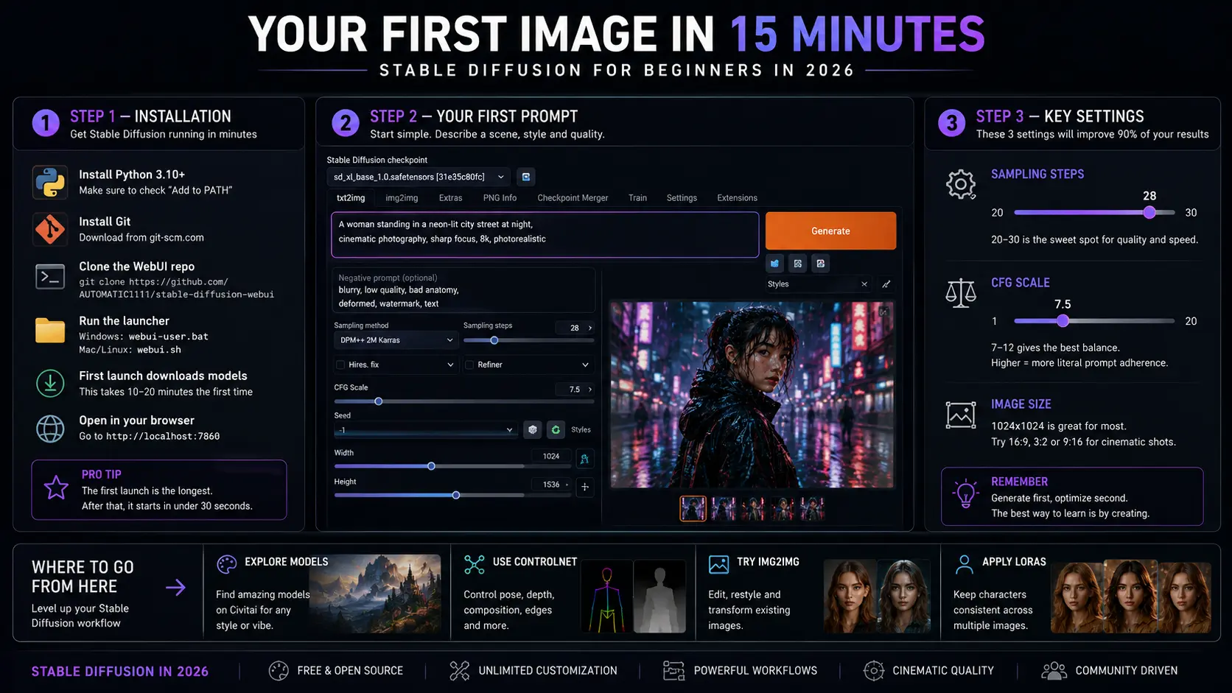Screen dimensions: 1232x693
Task: Click the teal icon beside the Width value
Action: 584,459
